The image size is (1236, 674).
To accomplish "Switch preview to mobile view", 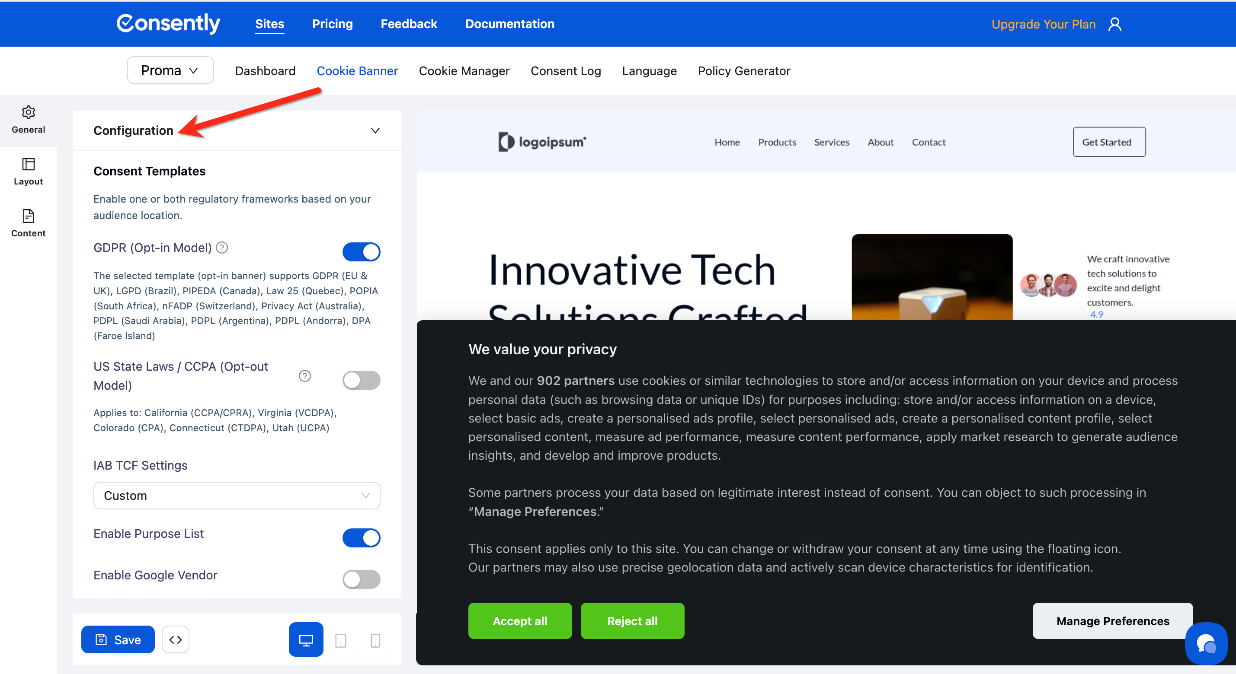I will [375, 639].
